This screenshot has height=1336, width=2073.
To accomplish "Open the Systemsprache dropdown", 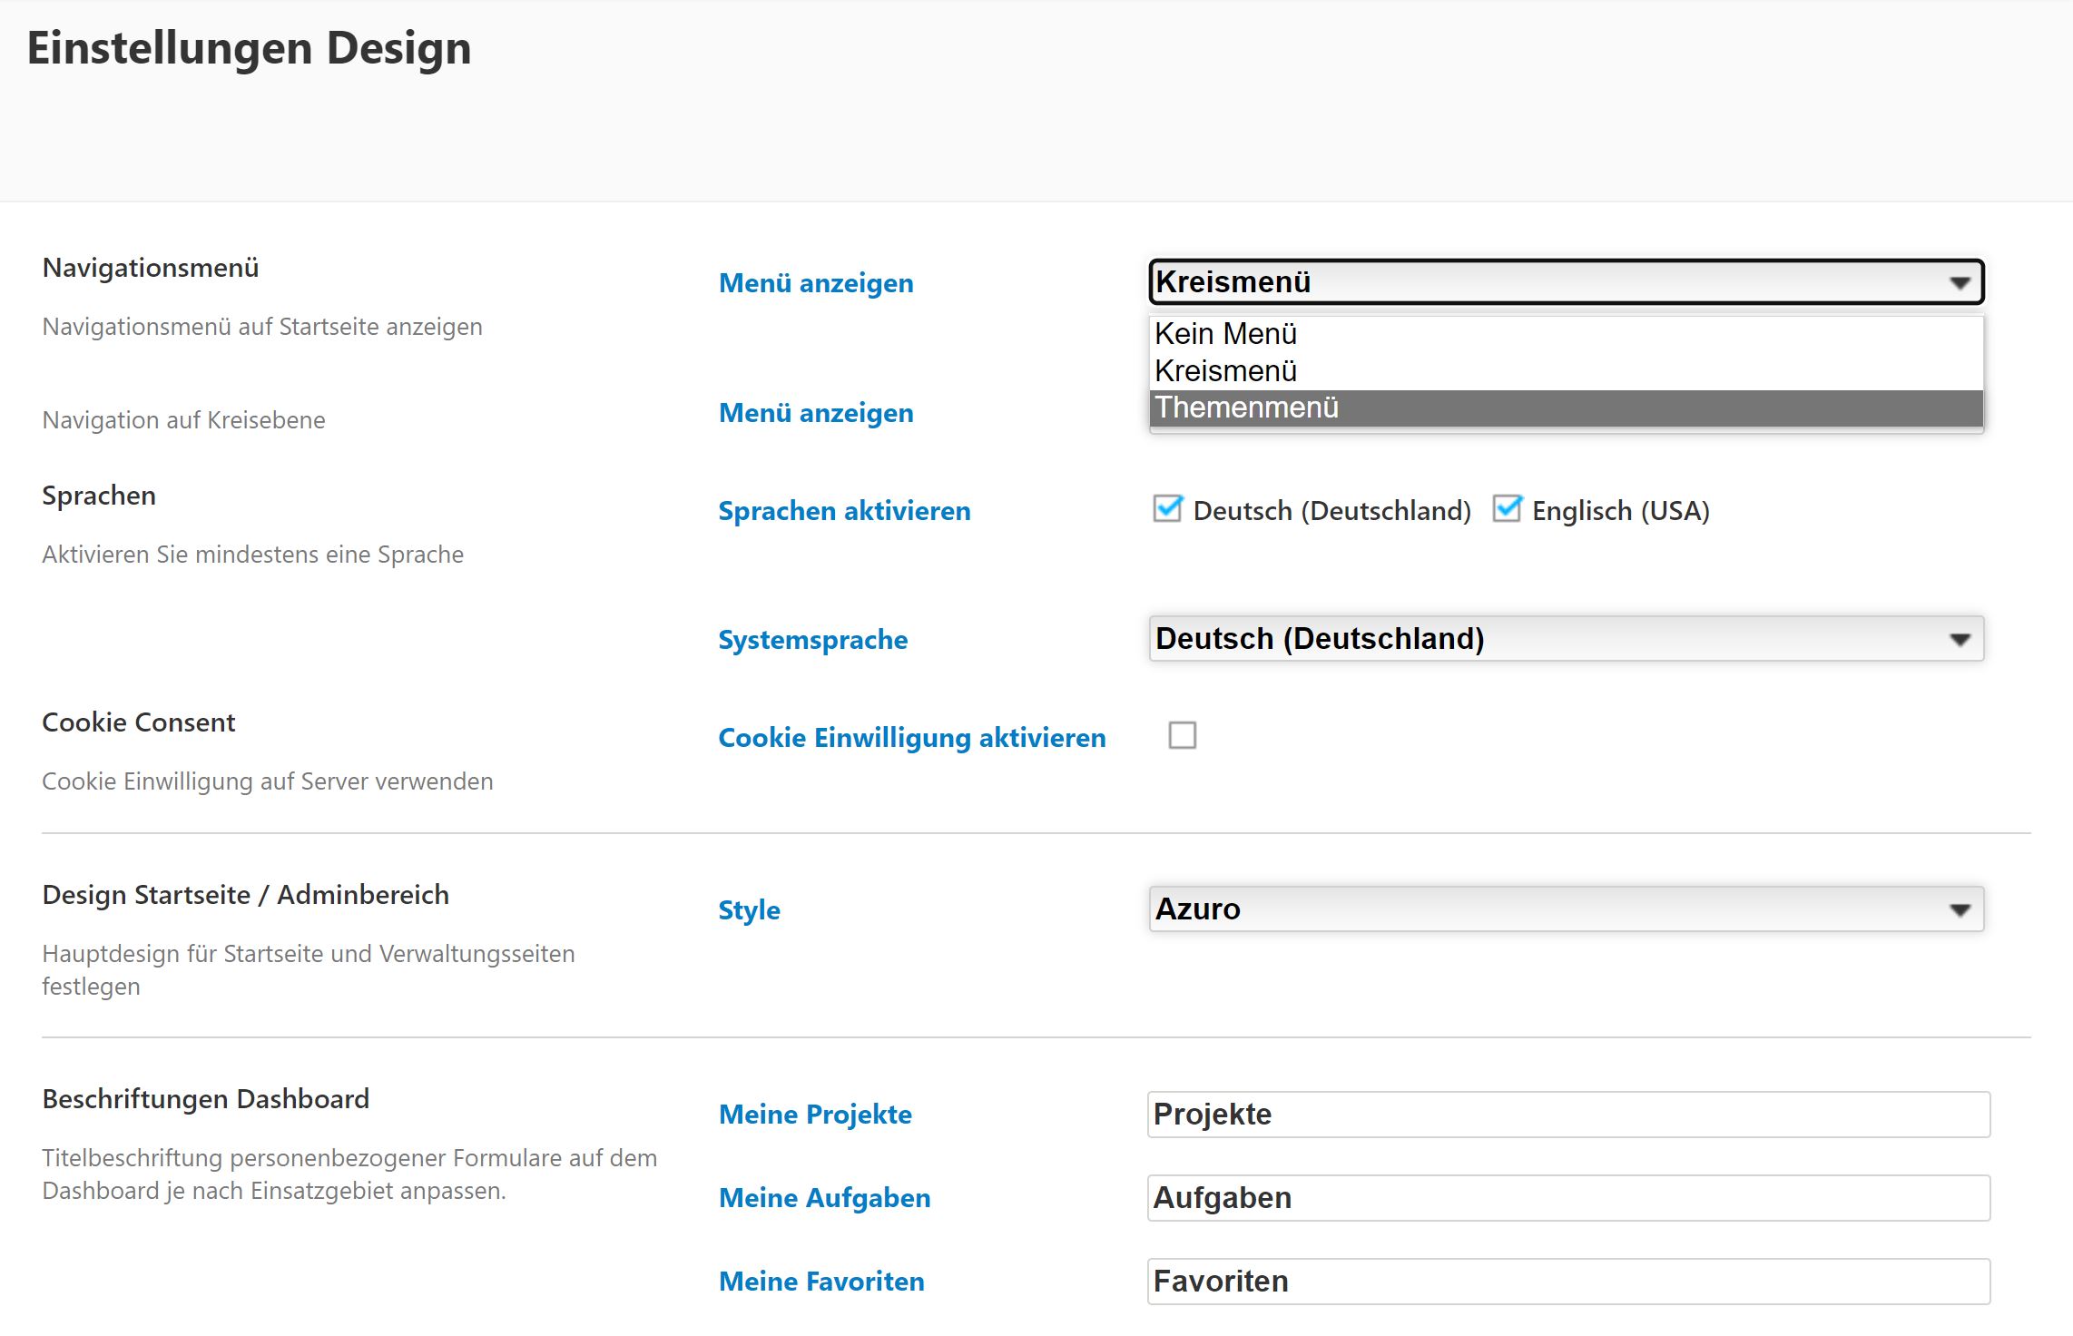I will [x=1566, y=639].
